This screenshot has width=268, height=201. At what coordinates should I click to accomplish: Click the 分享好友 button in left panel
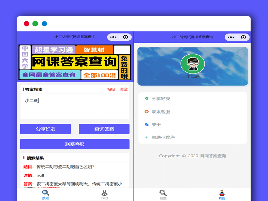[46, 129]
